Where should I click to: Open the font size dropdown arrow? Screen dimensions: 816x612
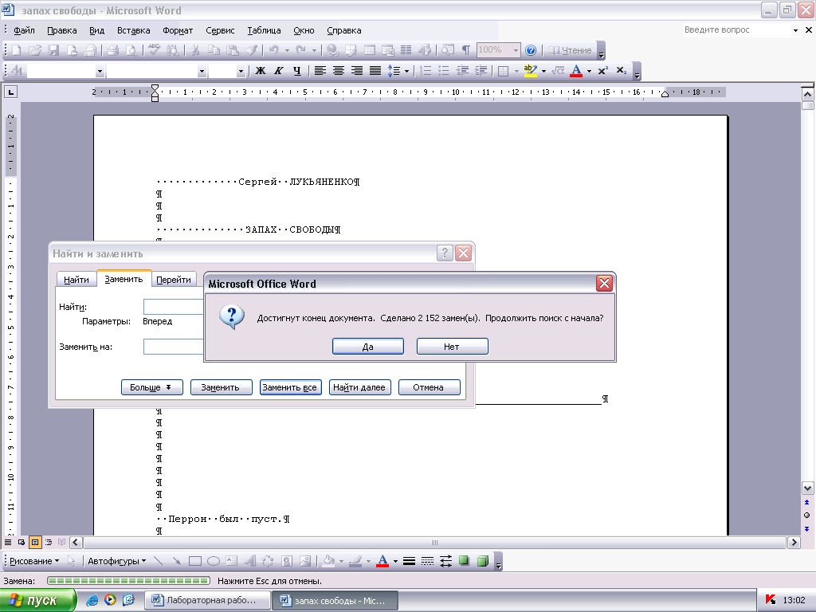coord(241,71)
